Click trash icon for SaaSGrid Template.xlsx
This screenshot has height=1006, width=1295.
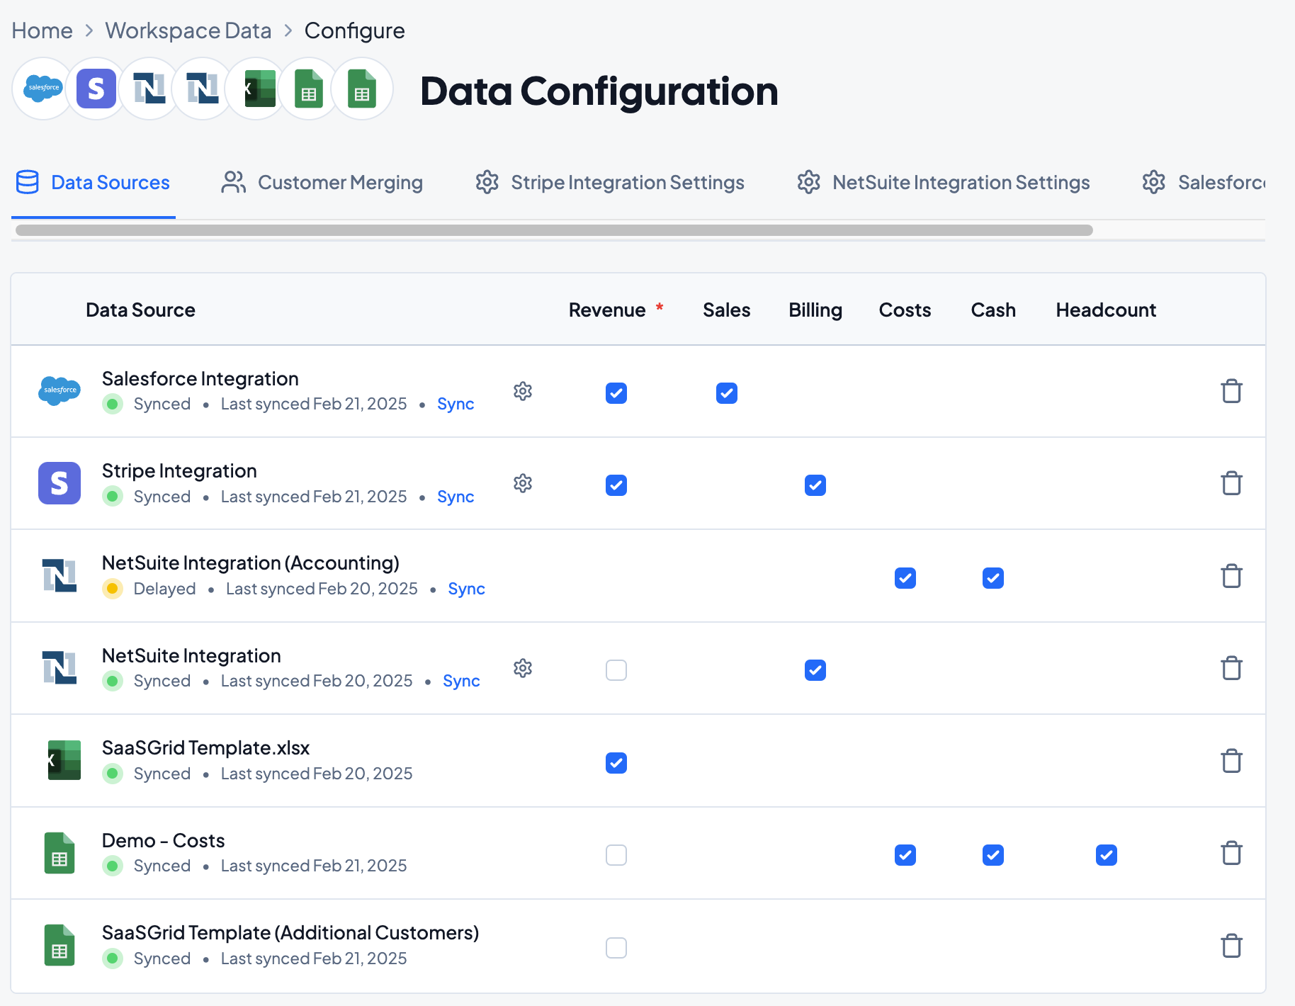(x=1231, y=761)
